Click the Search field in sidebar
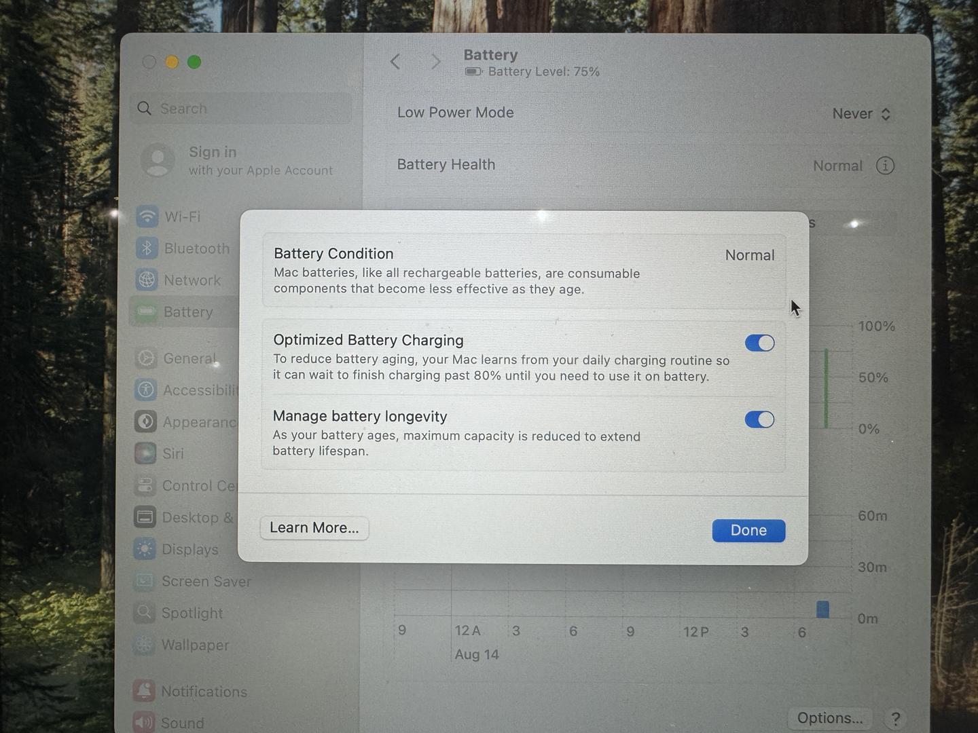This screenshot has height=733, width=978. 240,109
